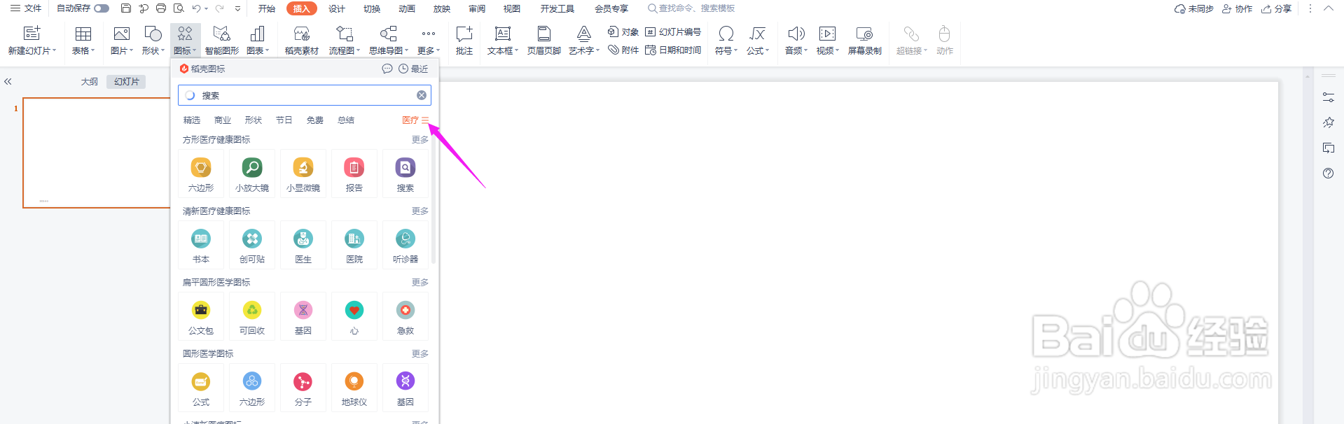Insert the 听诊器 stethoscope icon
This screenshot has width=1344, height=424.
pos(406,245)
